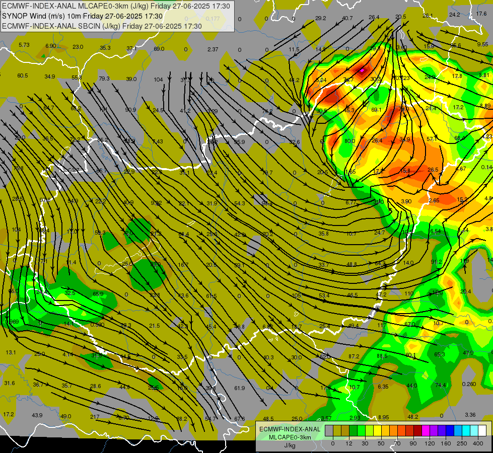The image size is (493, 453).
Task: Click the map value 40.7
Action: pyautogui.click(x=347, y=18)
